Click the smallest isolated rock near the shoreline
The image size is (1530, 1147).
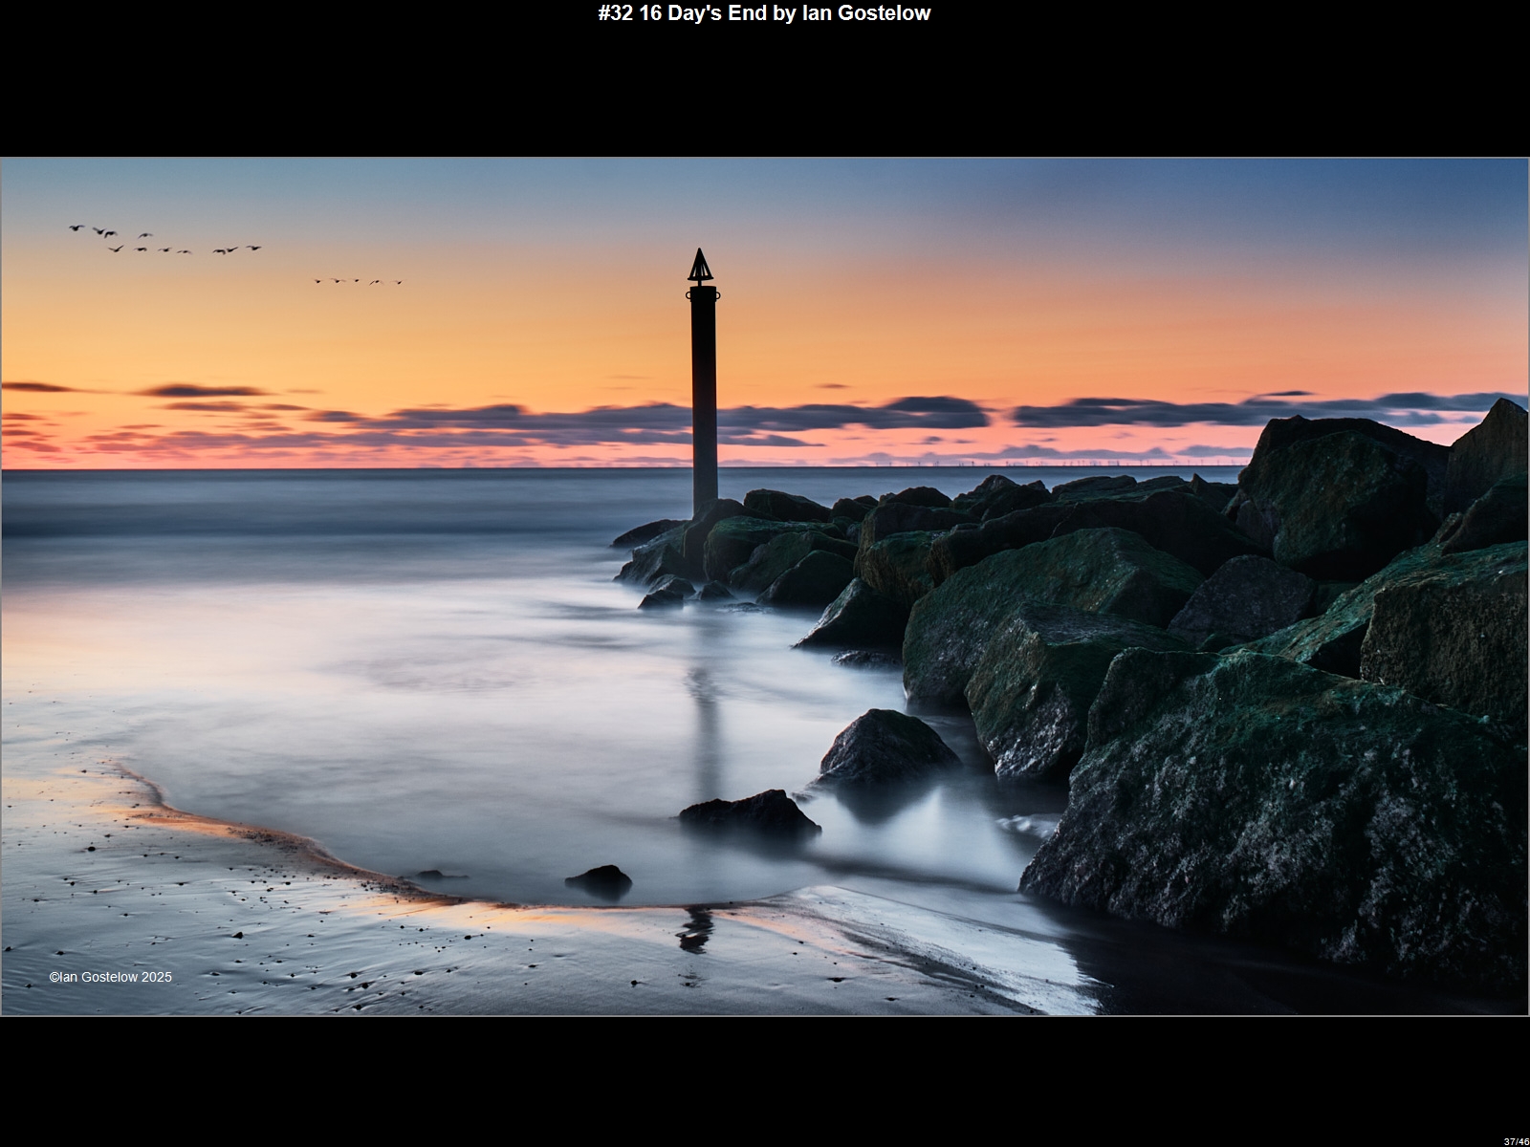click(x=600, y=880)
